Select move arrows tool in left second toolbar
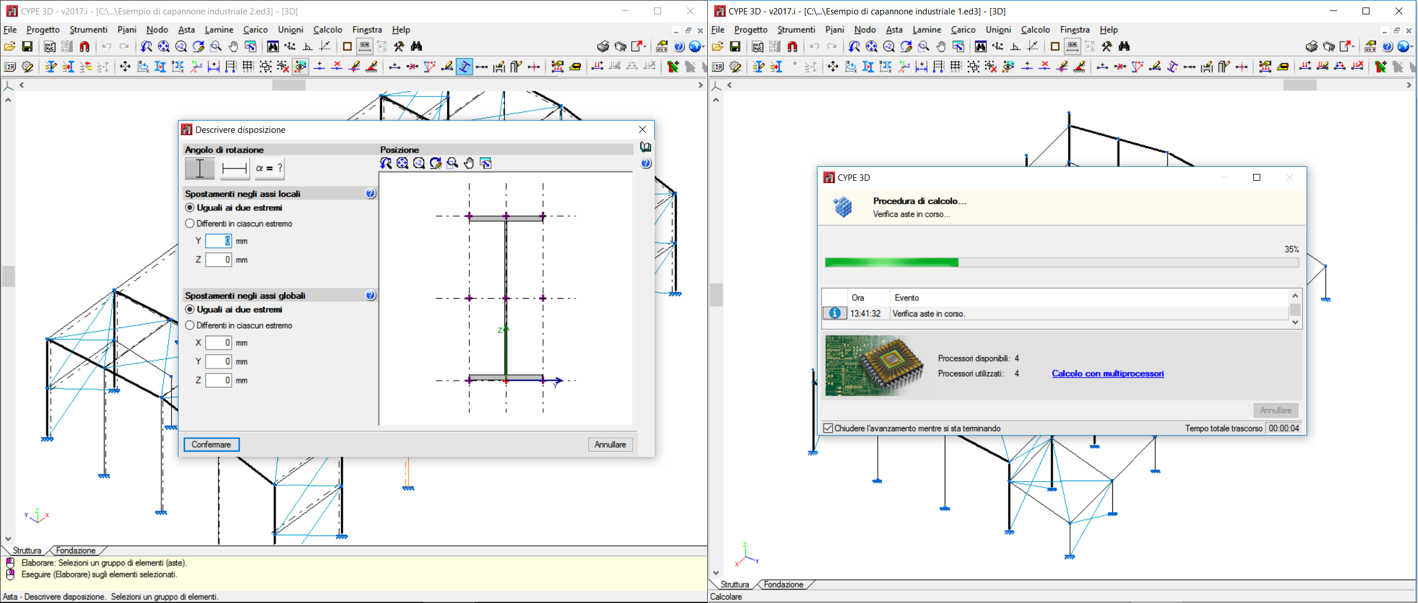The height and width of the screenshot is (603, 1418). pos(125,67)
